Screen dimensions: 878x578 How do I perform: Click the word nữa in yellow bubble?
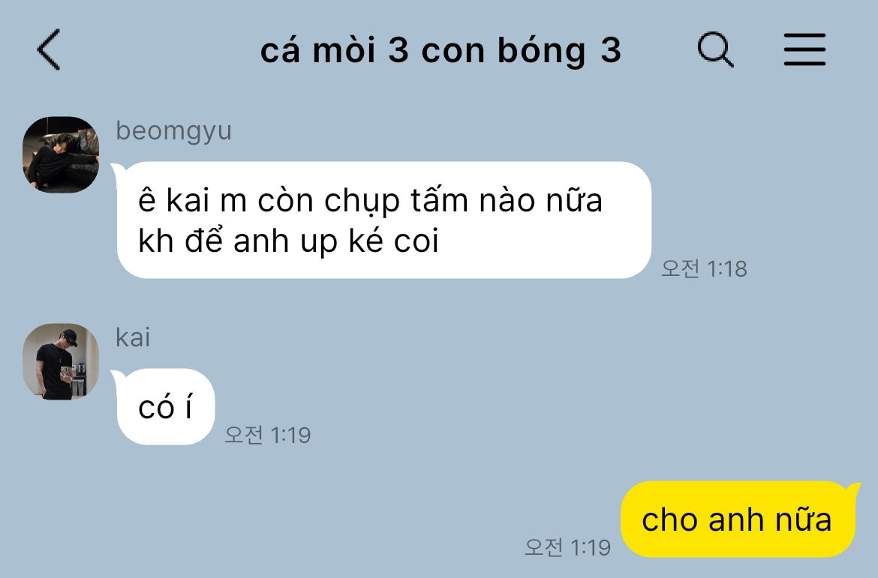pos(803,520)
